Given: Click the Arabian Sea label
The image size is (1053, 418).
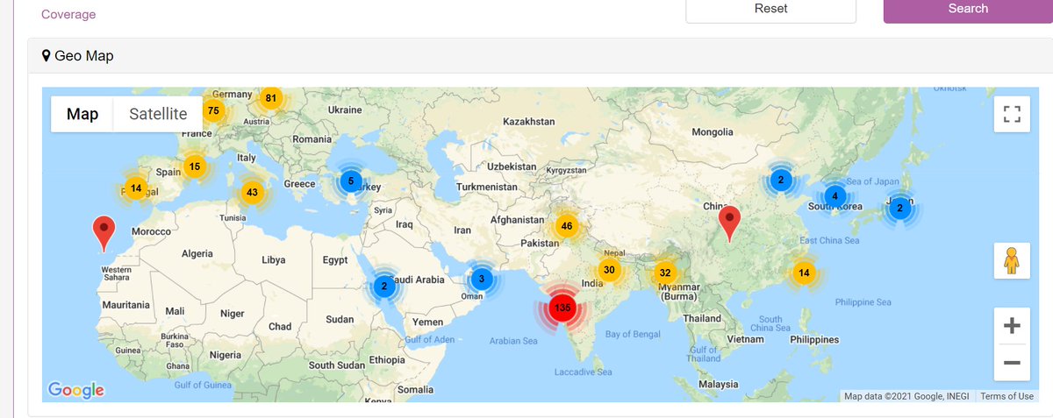Looking at the screenshot, I should coord(513,340).
